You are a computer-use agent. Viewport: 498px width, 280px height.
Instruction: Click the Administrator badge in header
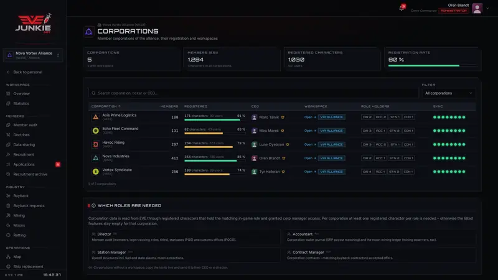pyautogui.click(x=454, y=11)
